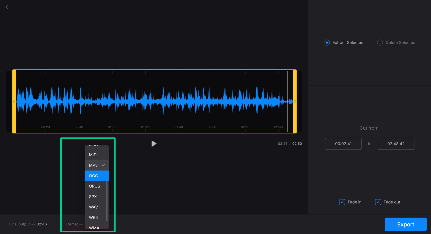Click the cut end time field 02:48.42

(396, 144)
